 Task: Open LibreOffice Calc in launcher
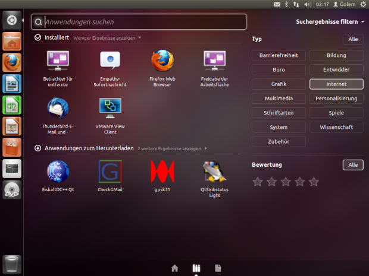[x=12, y=105]
